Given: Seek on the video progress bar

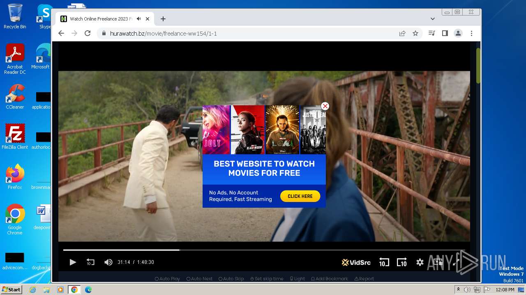Looking at the screenshot, I should click(264, 250).
